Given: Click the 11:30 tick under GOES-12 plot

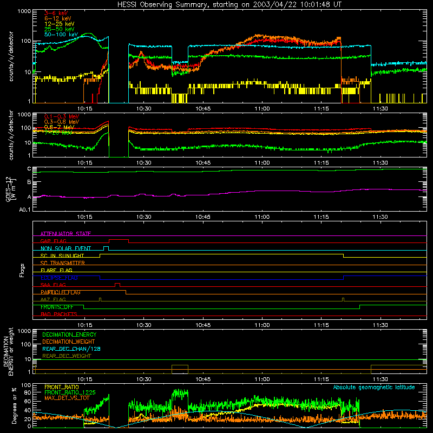Looking at the screenshot, I should (380, 217).
